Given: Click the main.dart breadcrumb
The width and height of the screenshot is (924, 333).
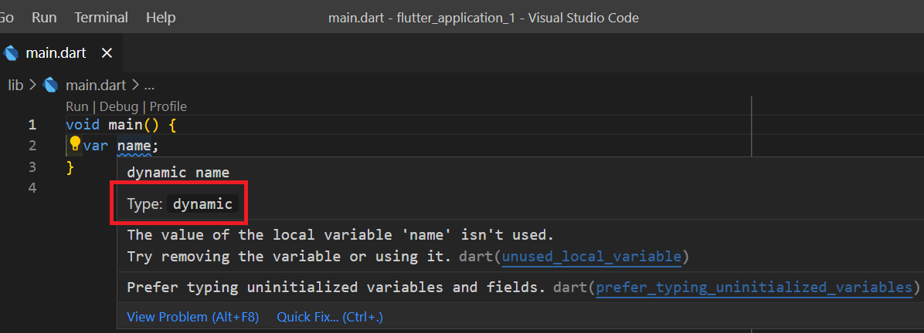Looking at the screenshot, I should [96, 86].
